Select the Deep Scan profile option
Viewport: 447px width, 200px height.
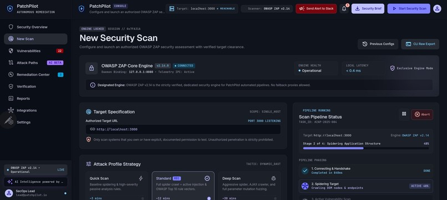250,186
